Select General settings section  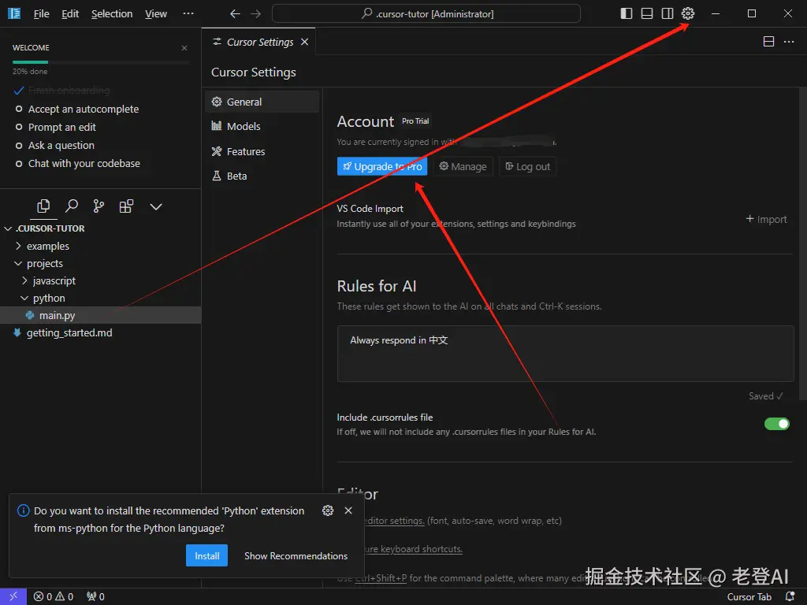(x=262, y=102)
